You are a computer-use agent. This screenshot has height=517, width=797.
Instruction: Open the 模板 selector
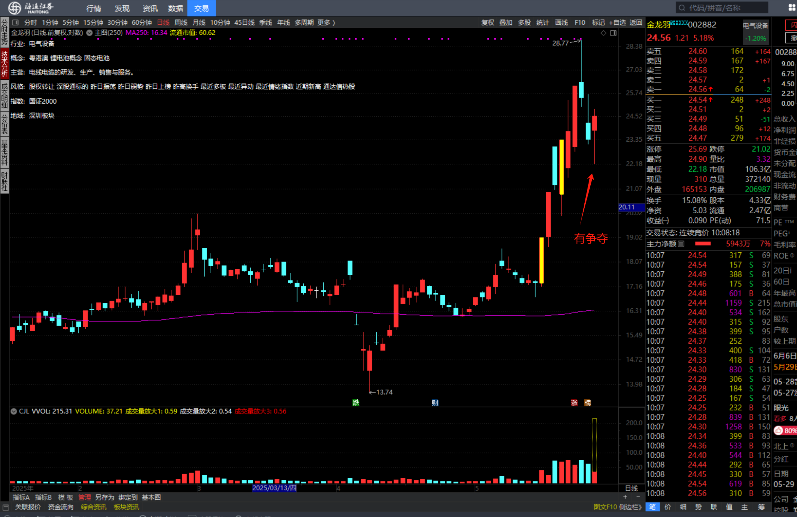tap(66, 497)
